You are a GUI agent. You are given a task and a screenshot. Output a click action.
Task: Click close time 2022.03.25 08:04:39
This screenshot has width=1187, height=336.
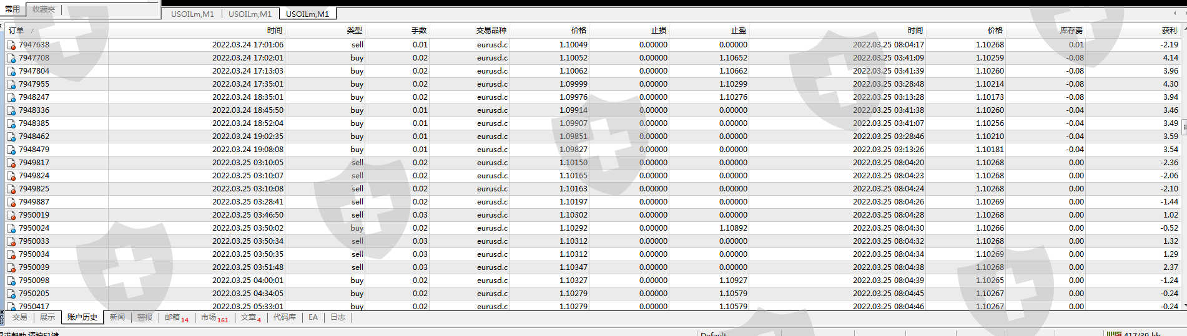[889, 281]
